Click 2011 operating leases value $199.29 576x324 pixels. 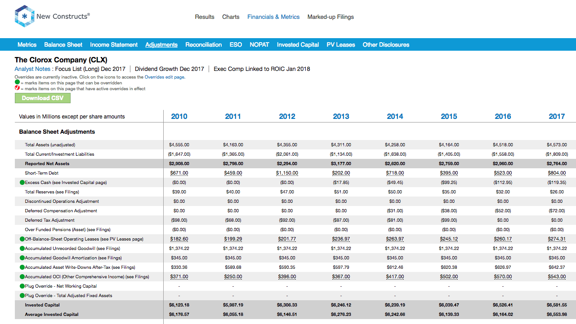233,239
